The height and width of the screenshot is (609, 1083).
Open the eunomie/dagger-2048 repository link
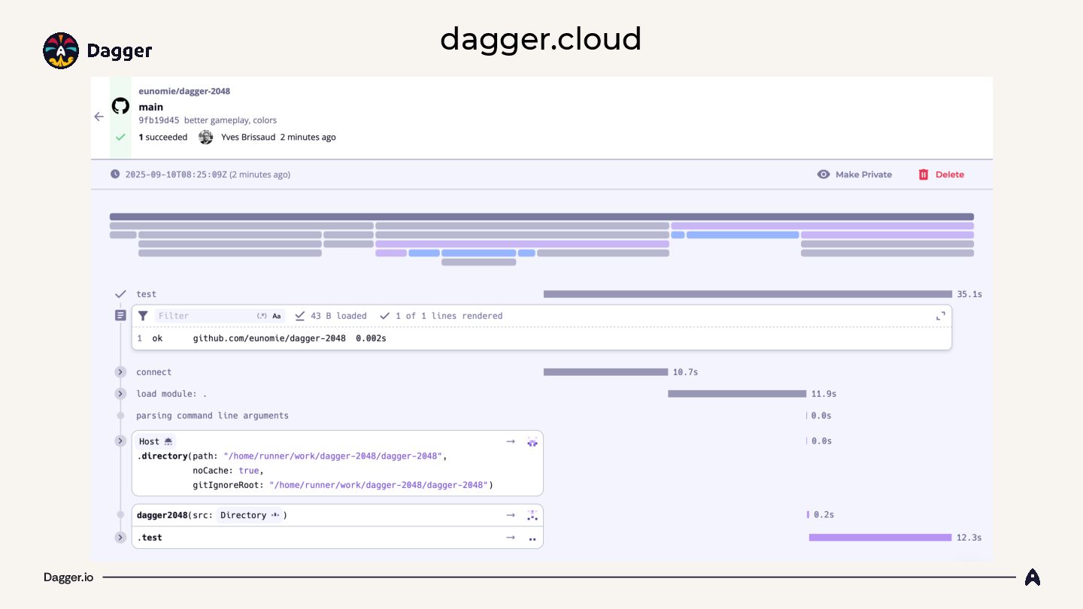184,91
